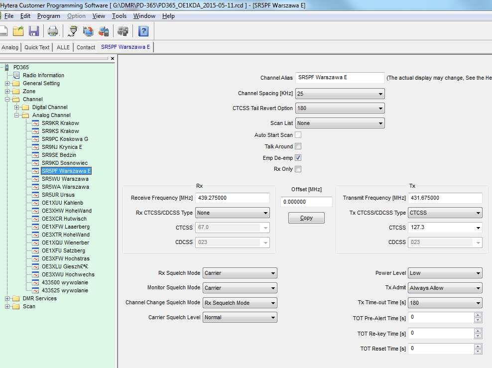Viewport: 492px width, 368px height.
Task: Click the Channel Alias input field
Action: pos(340,78)
